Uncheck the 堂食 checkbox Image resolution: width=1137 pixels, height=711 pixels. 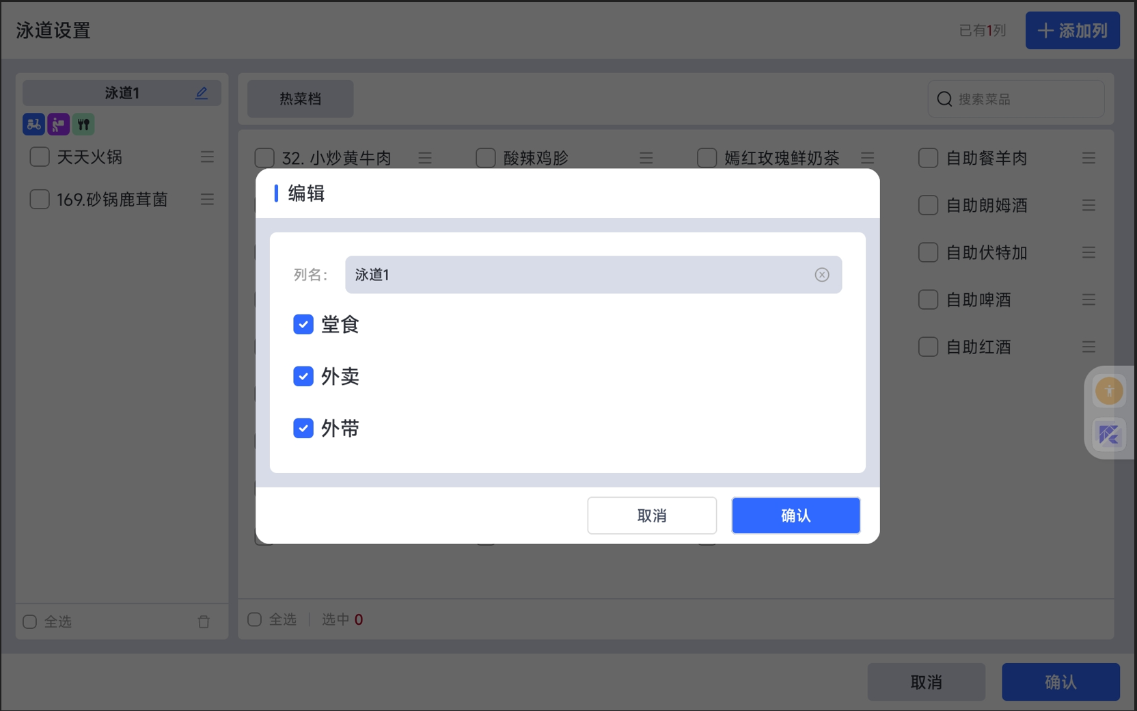tap(303, 324)
